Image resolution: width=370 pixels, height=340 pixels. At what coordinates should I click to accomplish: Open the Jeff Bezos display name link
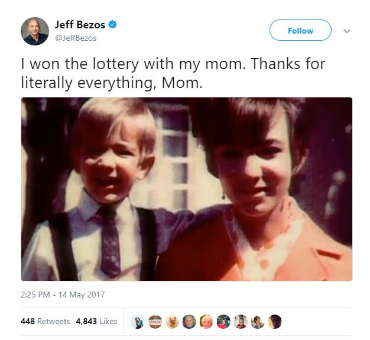coord(80,25)
